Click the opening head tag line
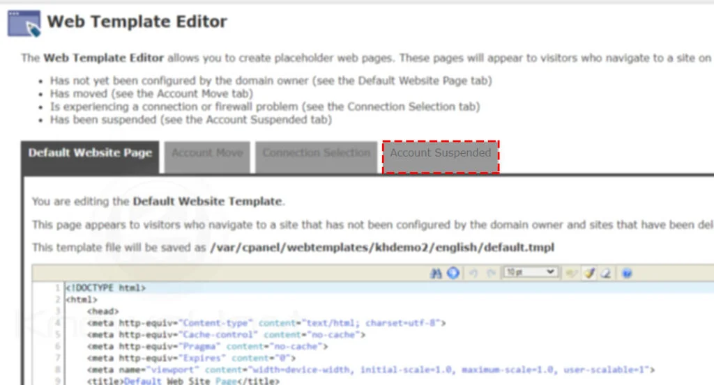This screenshot has height=385, width=714. click(103, 311)
